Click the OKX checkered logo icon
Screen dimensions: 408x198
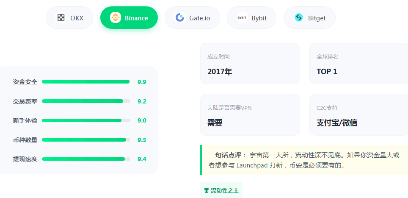(61, 18)
